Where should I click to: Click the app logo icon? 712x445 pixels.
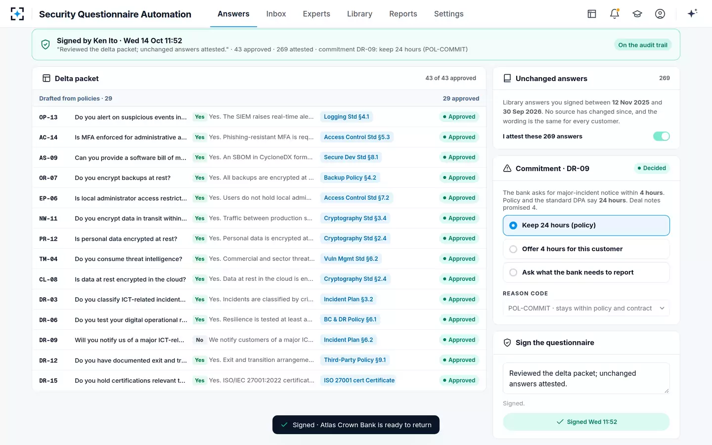point(17,14)
